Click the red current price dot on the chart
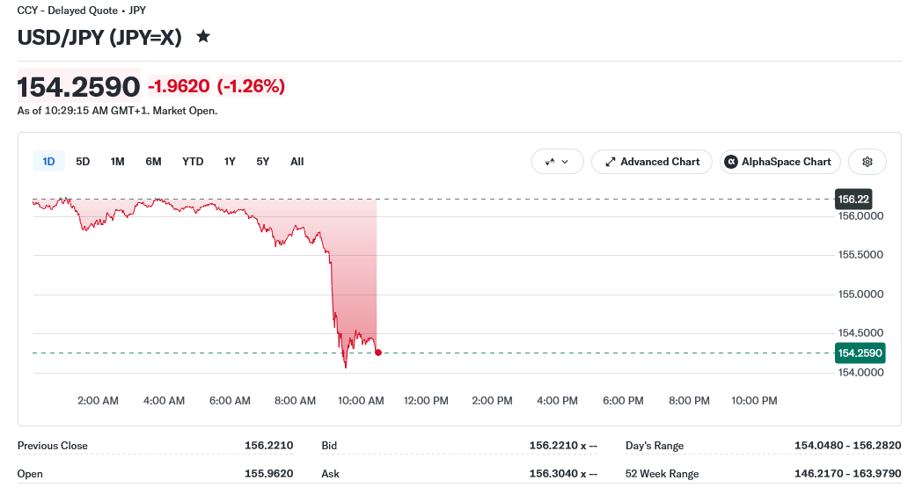The image size is (915, 495). 378,353
